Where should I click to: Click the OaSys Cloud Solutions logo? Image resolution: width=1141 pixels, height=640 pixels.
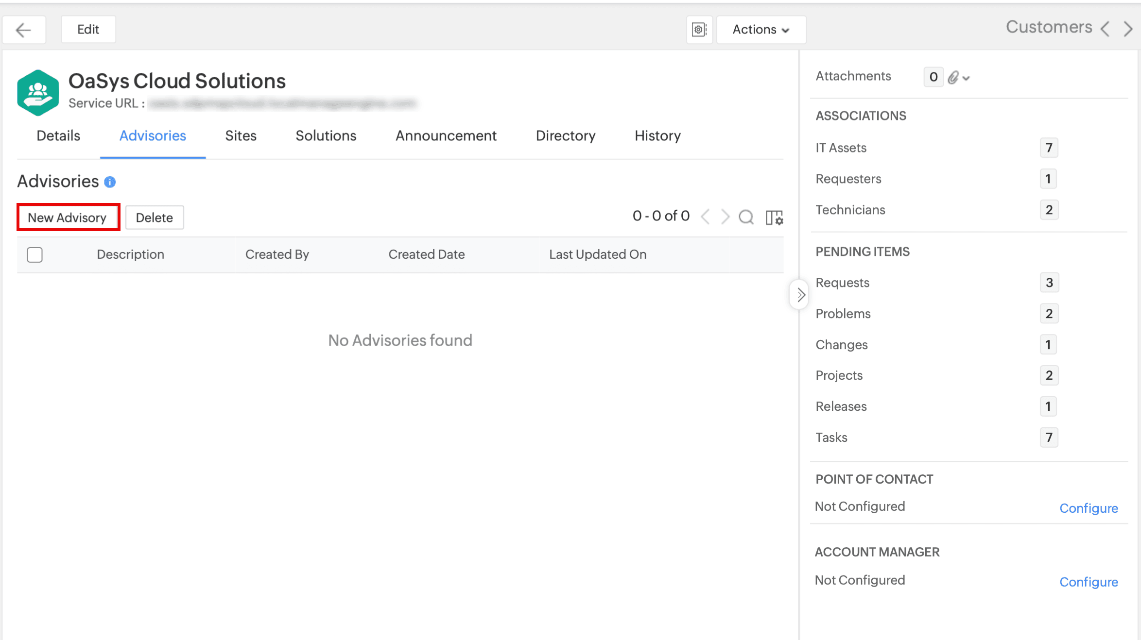[x=38, y=92]
